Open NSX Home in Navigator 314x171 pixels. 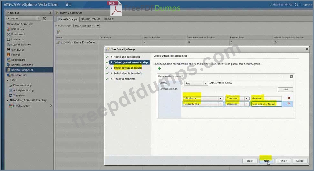pyautogui.click(x=18, y=29)
